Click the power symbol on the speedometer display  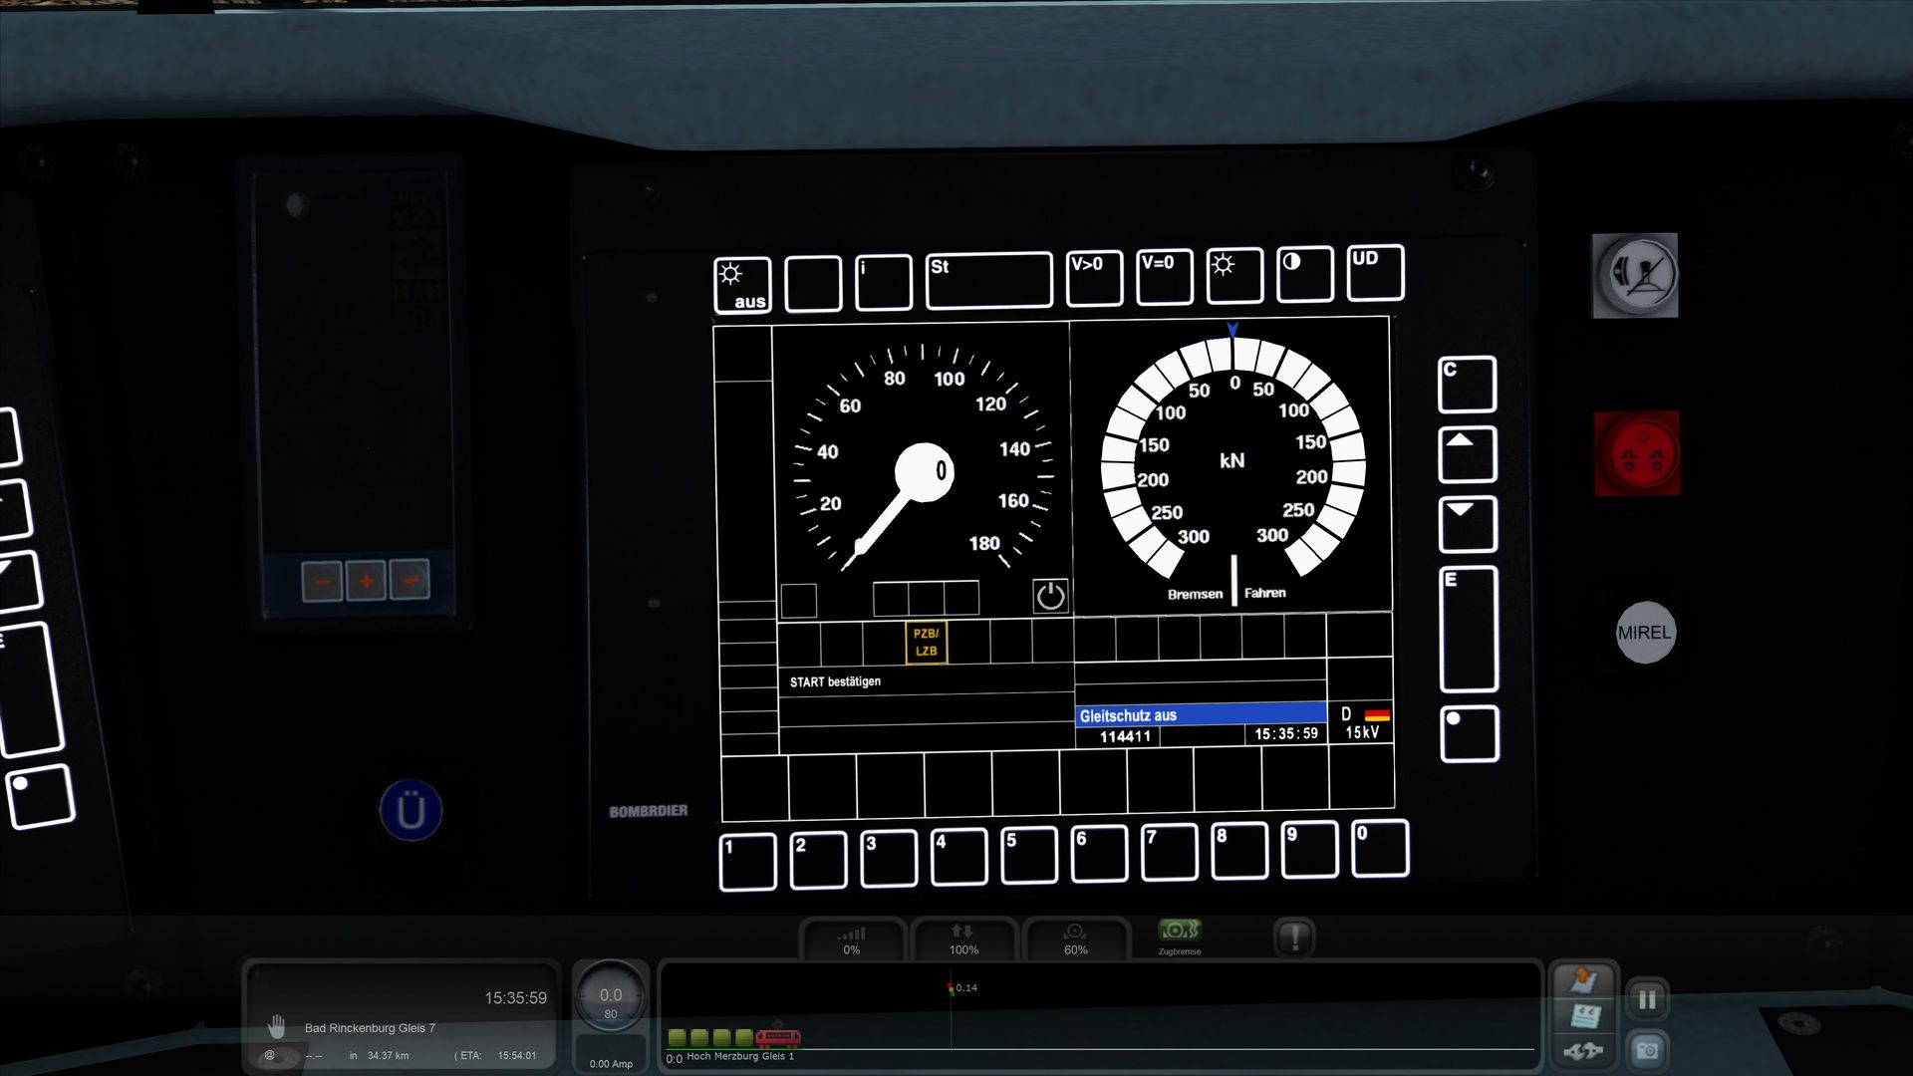coord(1050,596)
